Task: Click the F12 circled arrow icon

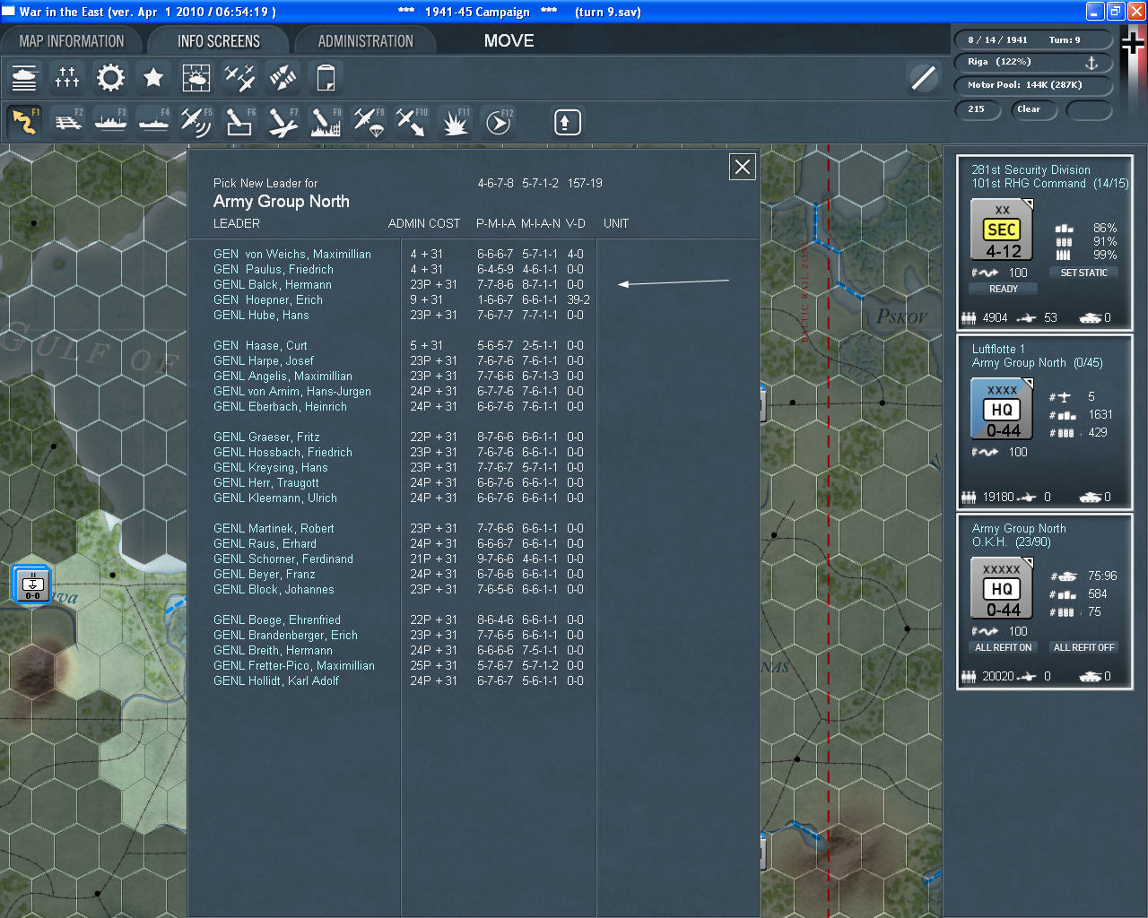Action: [498, 121]
